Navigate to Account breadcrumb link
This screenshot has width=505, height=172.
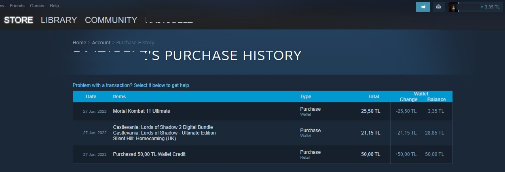click(101, 43)
